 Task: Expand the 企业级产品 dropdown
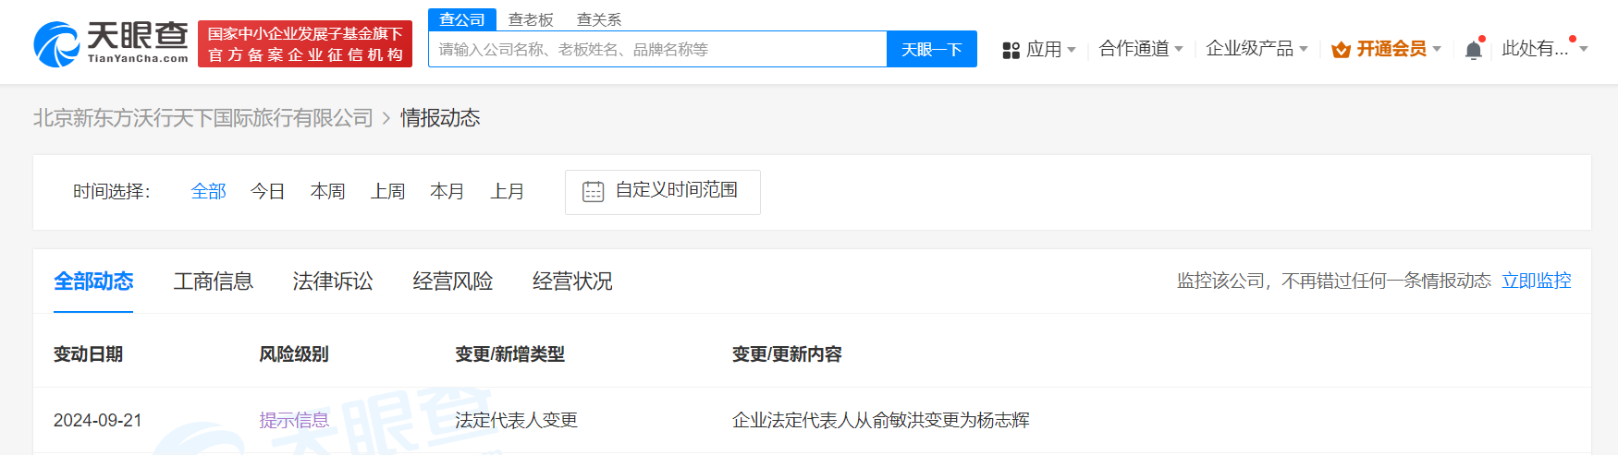(1256, 49)
